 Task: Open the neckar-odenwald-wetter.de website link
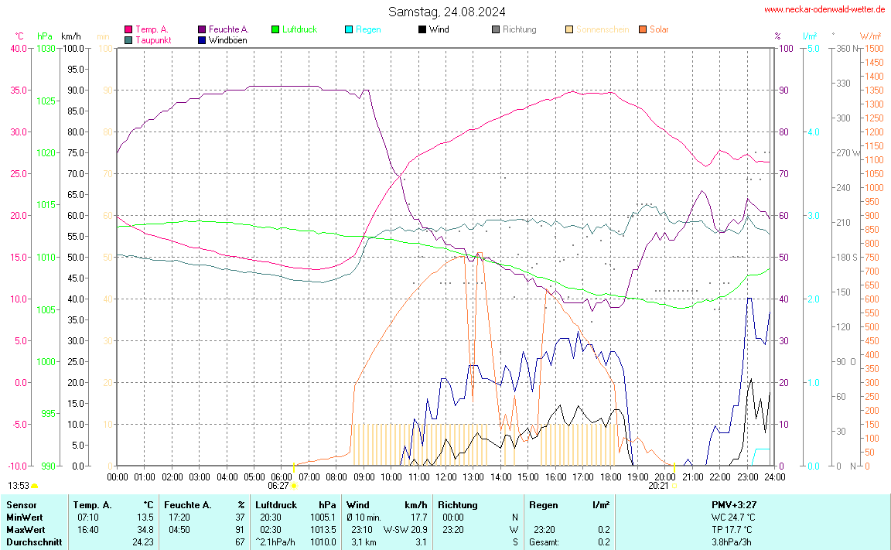click(x=824, y=9)
